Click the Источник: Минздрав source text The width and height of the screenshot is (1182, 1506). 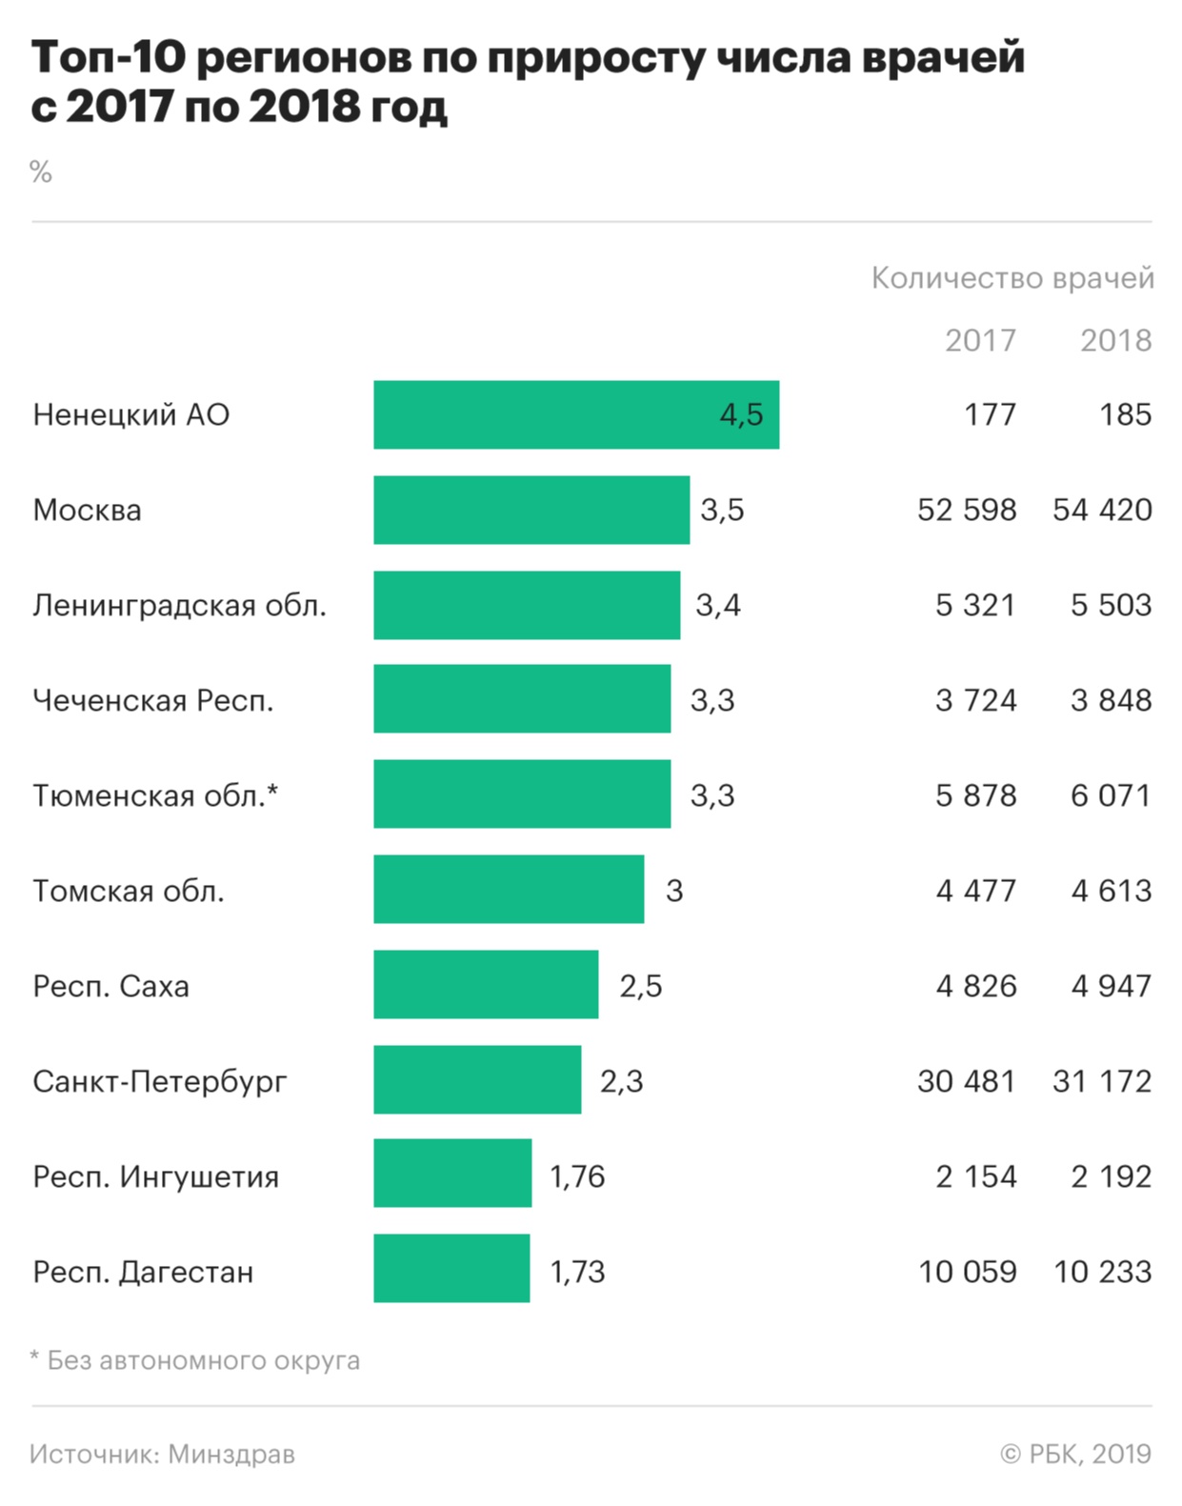162,1455
